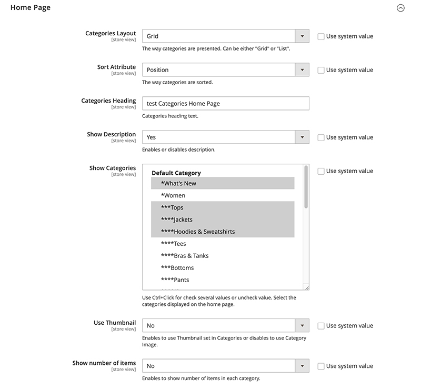This screenshot has height=389, width=421.
Task: Expand the Show Description dropdown
Action: [225, 137]
